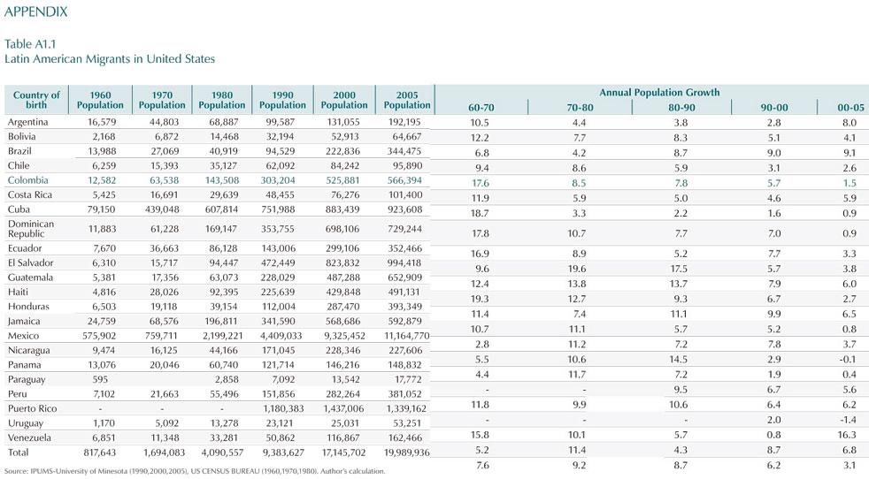Click the Puerto Rico row label

tap(32, 408)
